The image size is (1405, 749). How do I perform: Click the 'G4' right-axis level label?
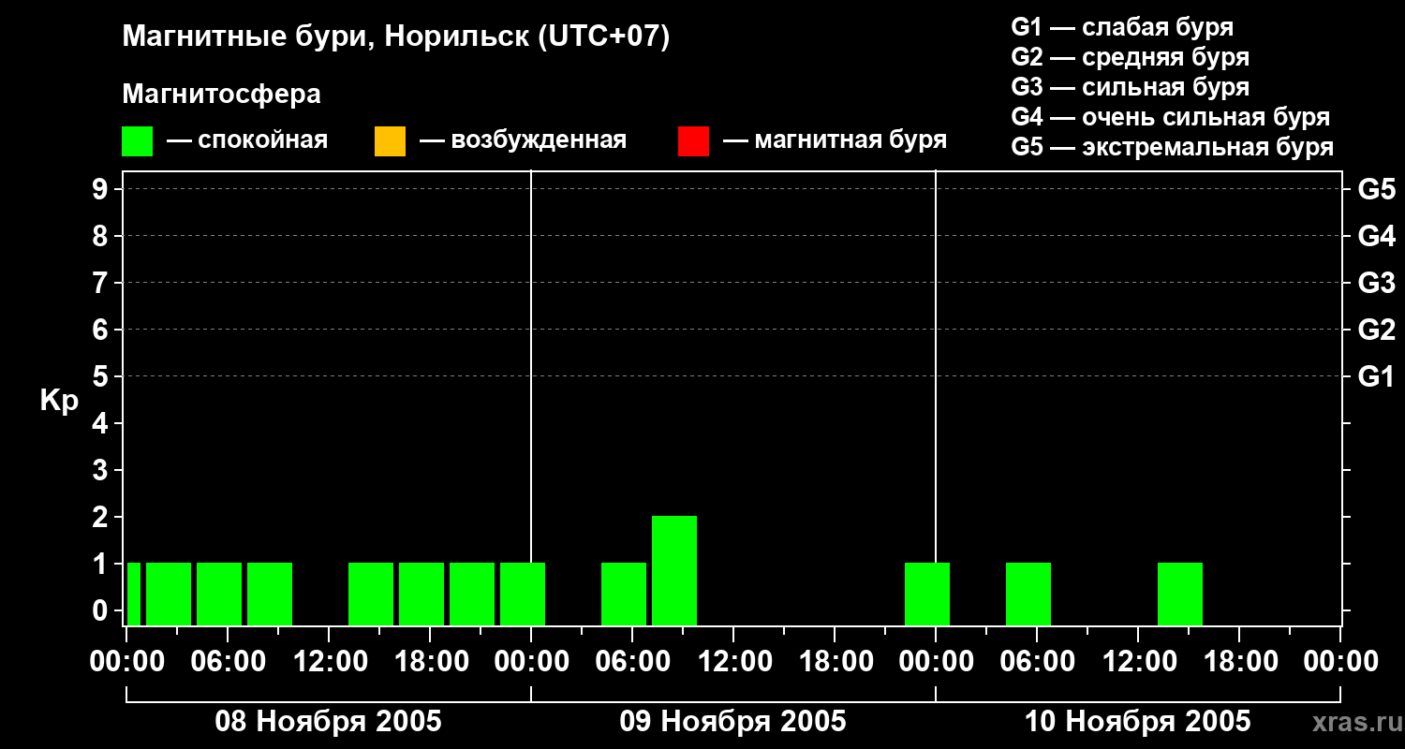[x=1376, y=236]
